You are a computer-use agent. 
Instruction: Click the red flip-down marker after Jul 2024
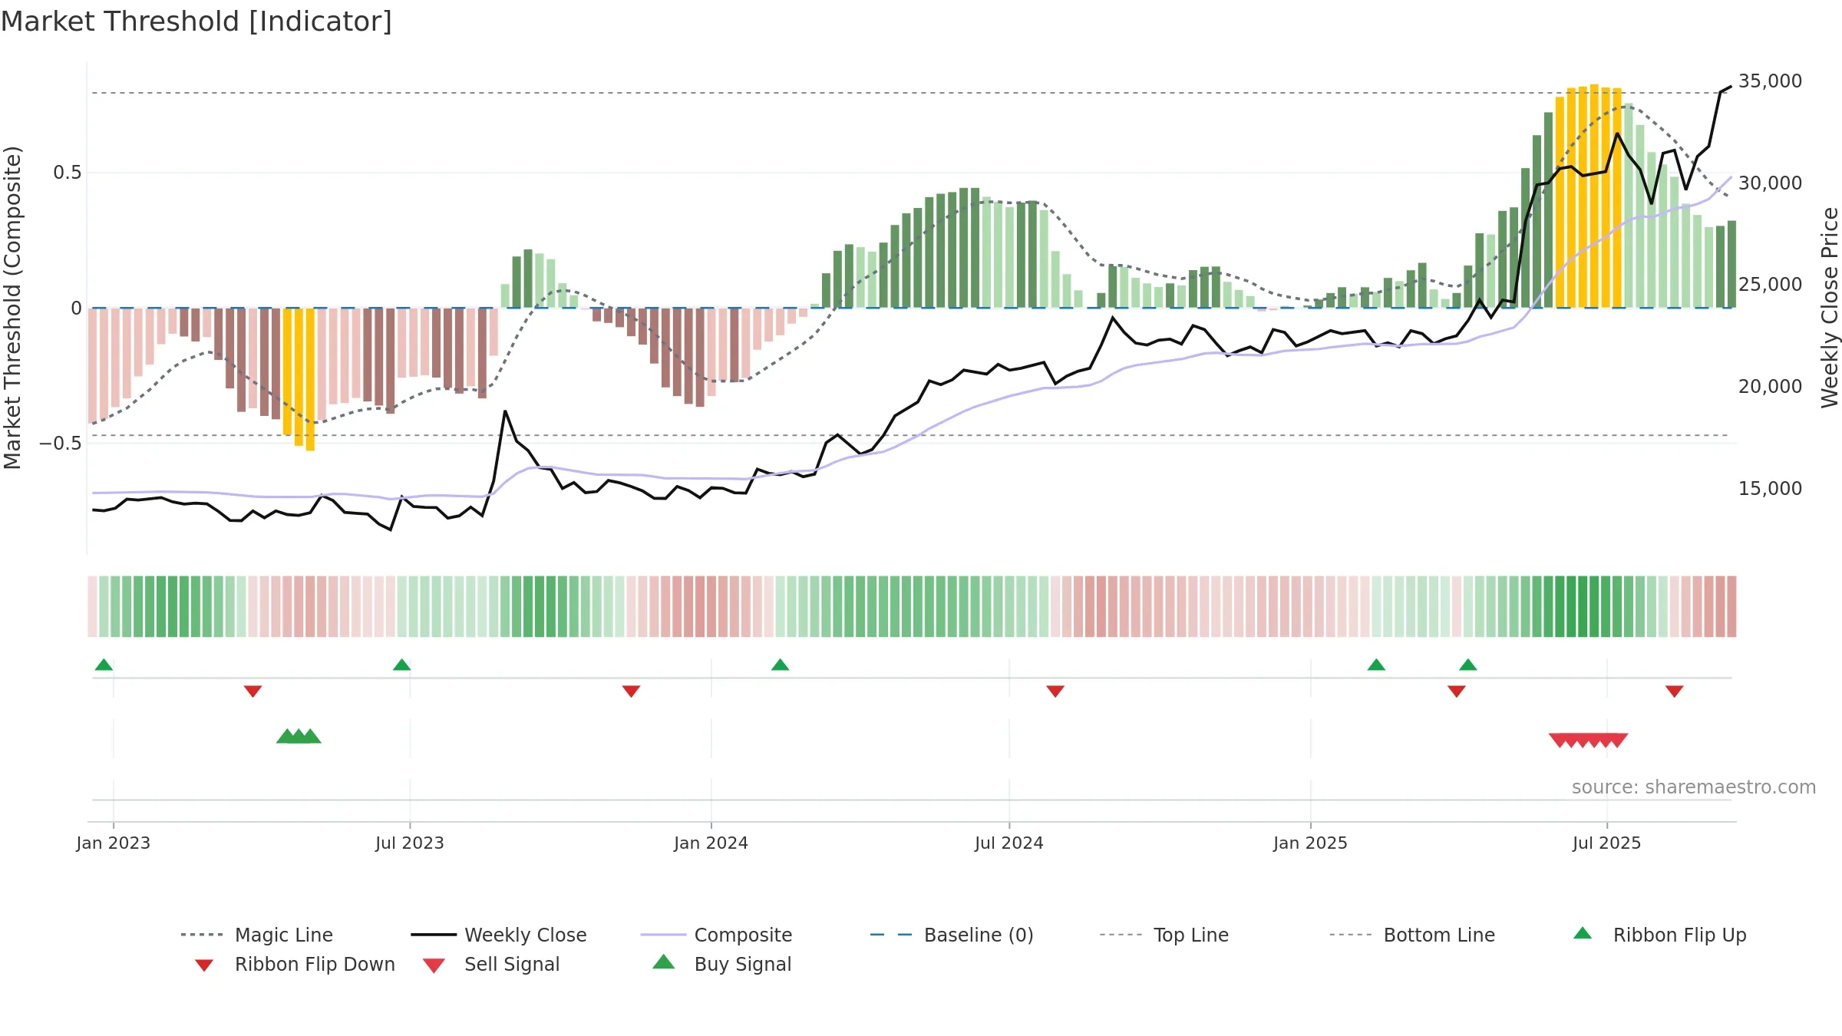pos(1055,691)
